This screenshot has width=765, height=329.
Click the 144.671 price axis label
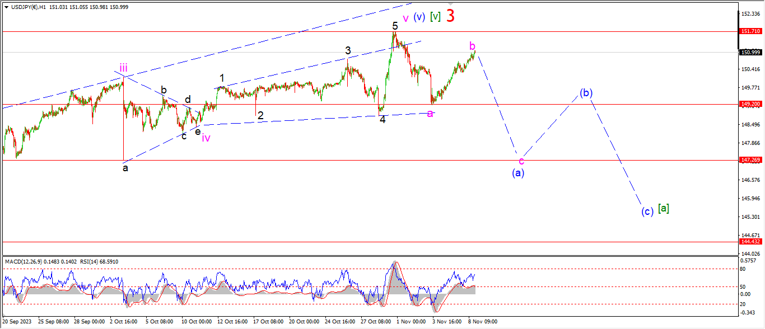click(x=750, y=235)
